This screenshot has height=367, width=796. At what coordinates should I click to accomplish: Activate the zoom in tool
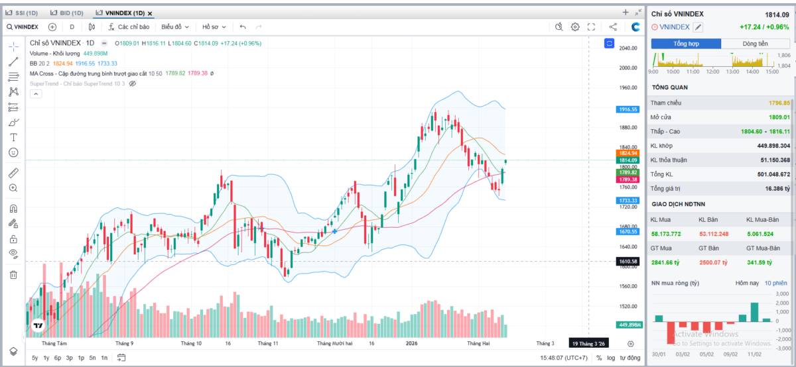point(13,188)
